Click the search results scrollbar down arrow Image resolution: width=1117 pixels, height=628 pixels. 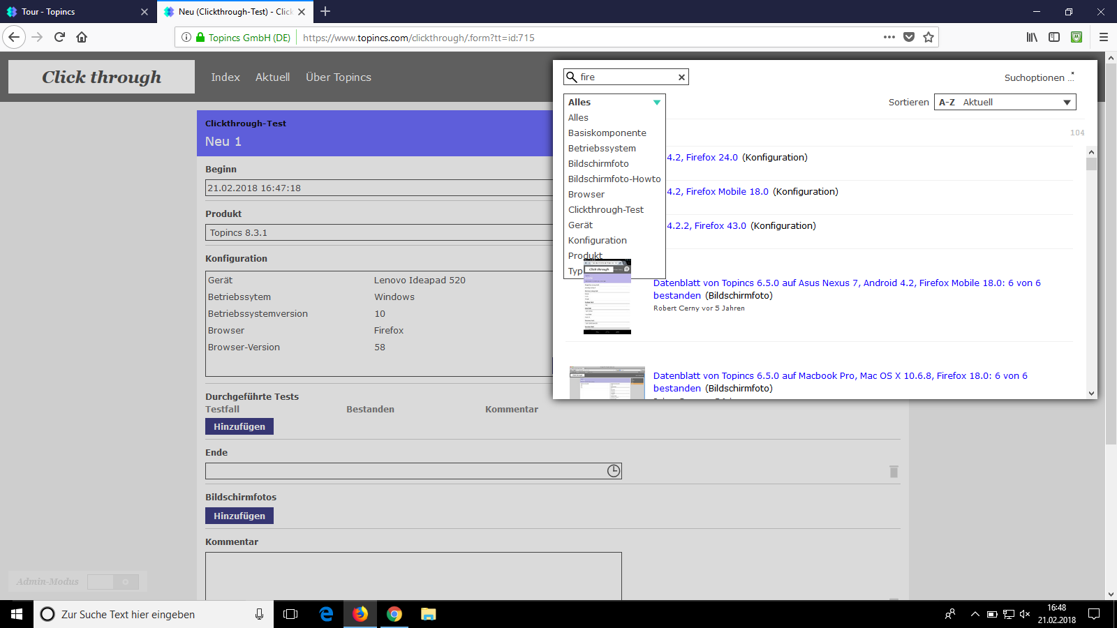[1091, 394]
